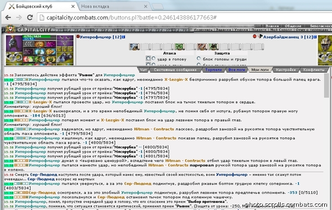The height and width of the screenshot is (210, 332).
Task: Open the Системные сообщения tab
Action: [x=175, y=70]
